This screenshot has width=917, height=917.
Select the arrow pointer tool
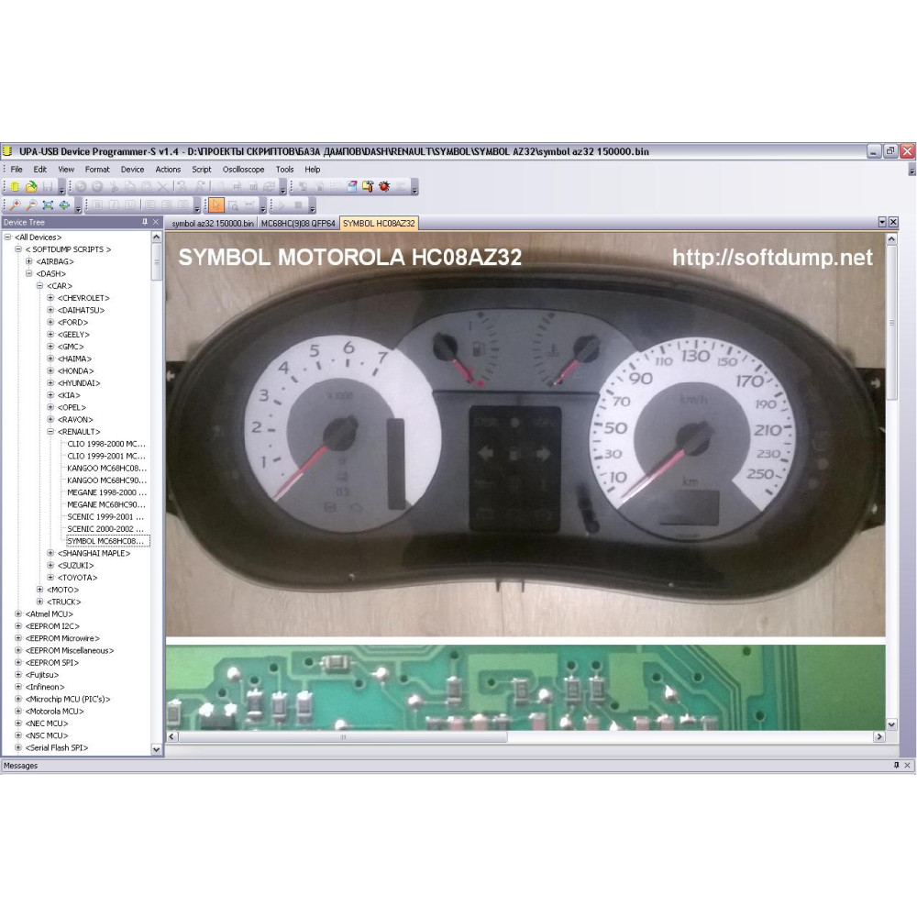coord(216,205)
